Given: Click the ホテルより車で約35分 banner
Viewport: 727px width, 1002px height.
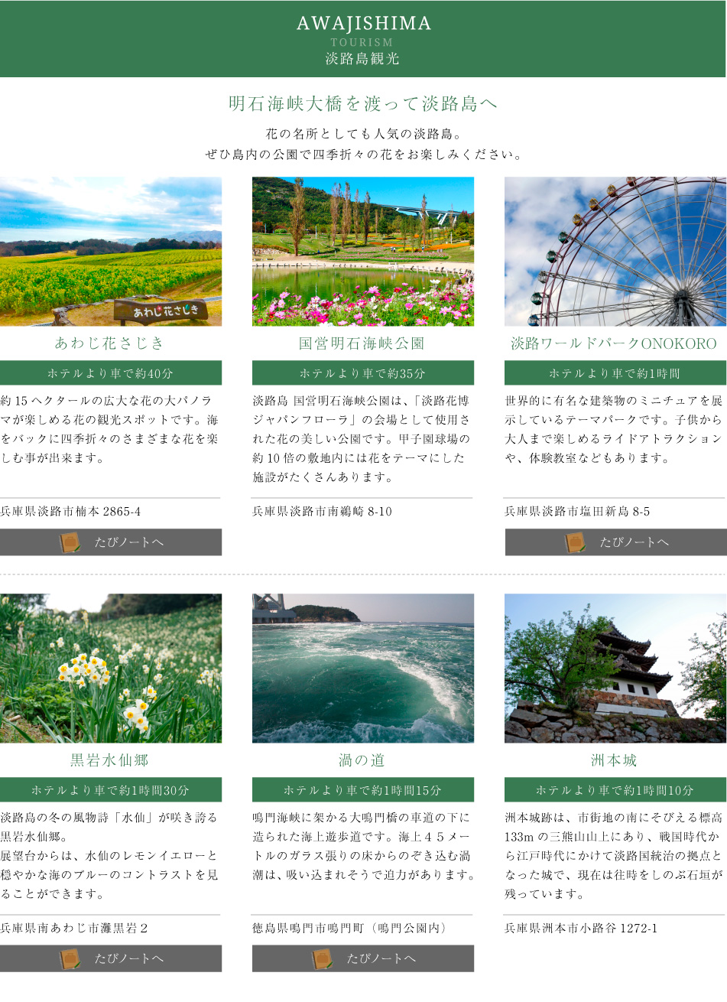Looking at the screenshot, I should (363, 372).
